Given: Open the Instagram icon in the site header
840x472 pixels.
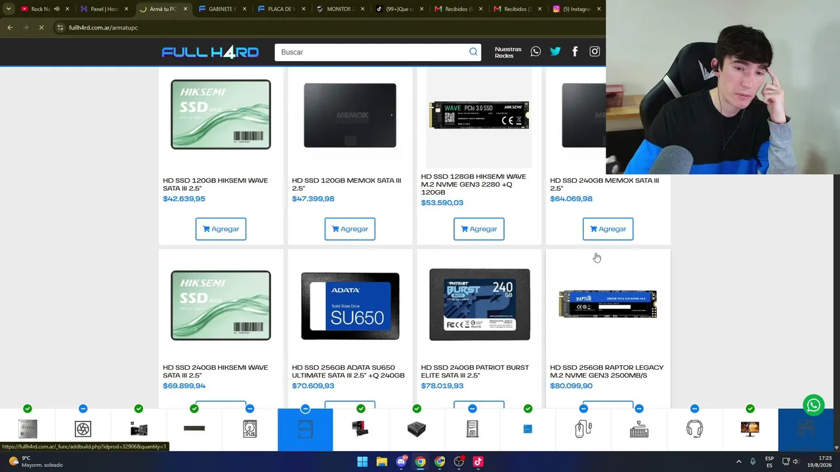Looking at the screenshot, I should click(x=595, y=52).
